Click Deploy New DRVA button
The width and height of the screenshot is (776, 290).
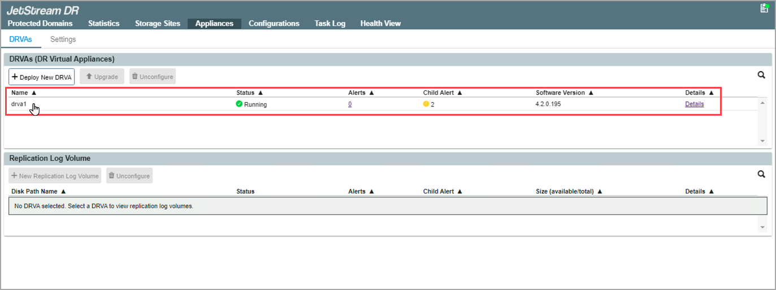pos(41,77)
